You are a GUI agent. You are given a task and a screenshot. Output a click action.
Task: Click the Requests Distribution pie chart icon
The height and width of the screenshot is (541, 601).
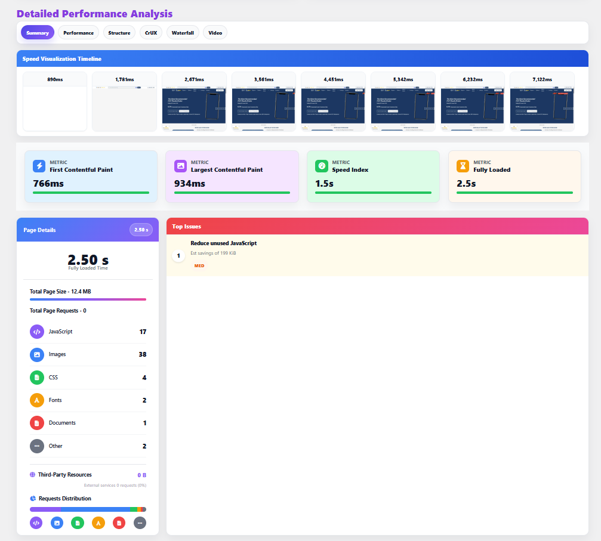point(33,499)
